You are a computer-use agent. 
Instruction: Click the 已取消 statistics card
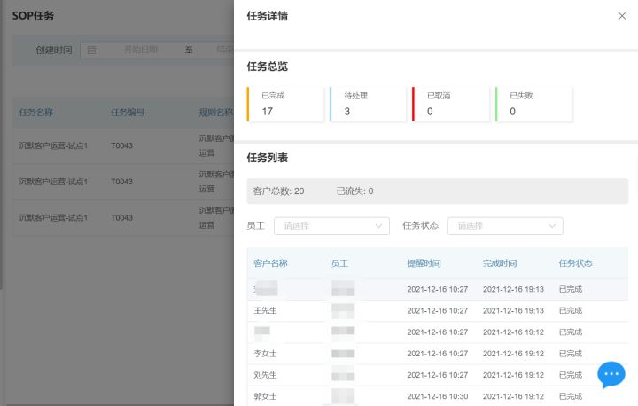(450, 104)
